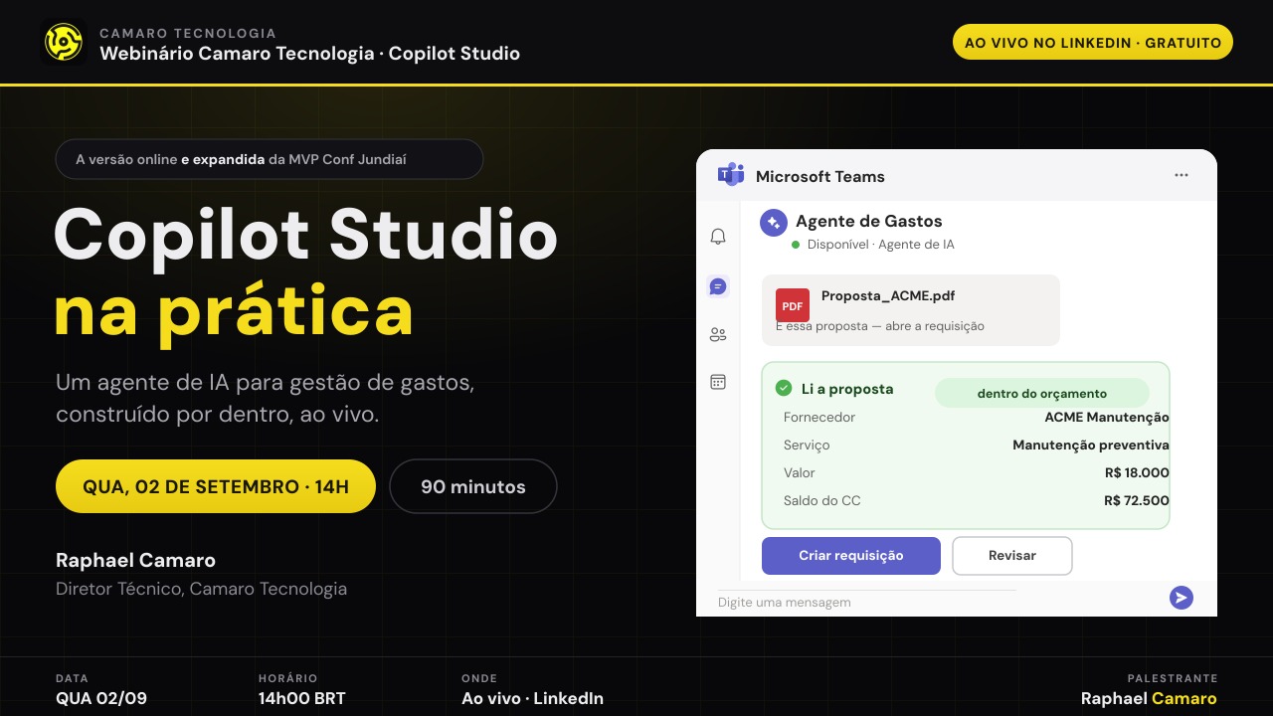Click the Revisar button
The width and height of the screenshot is (1273, 716).
[x=1012, y=556]
